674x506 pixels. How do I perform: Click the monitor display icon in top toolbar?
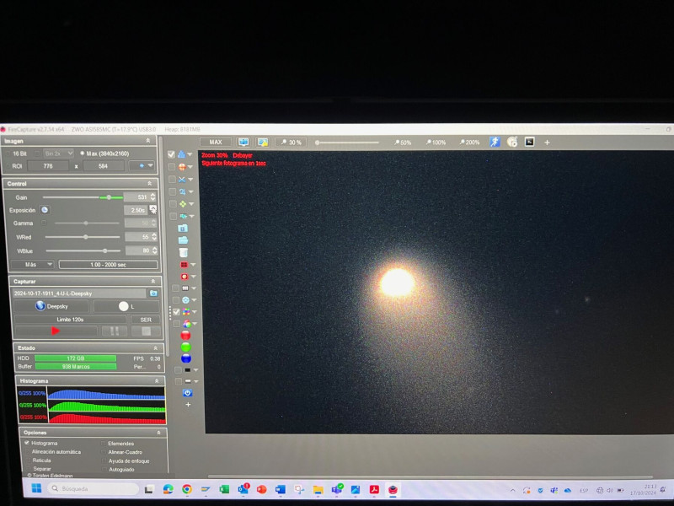(243, 142)
